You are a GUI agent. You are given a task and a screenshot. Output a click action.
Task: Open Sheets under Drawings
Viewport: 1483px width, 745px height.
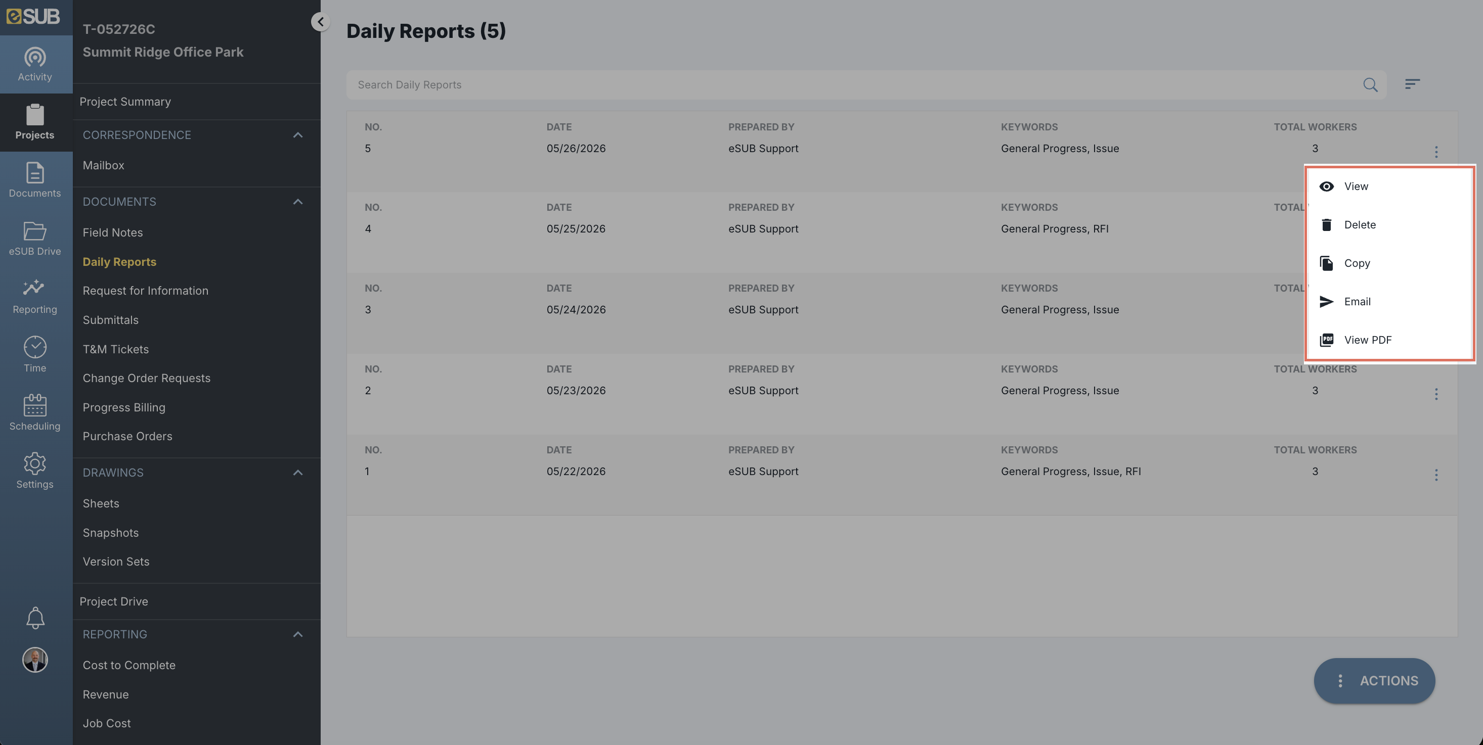point(101,504)
